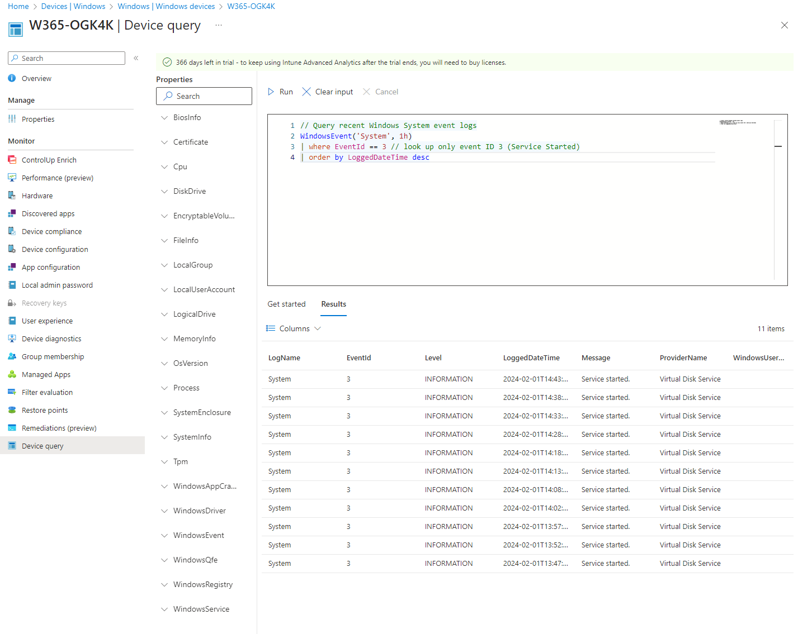Click the Recovery keys lock icon
The width and height of the screenshot is (798, 634).
point(12,303)
